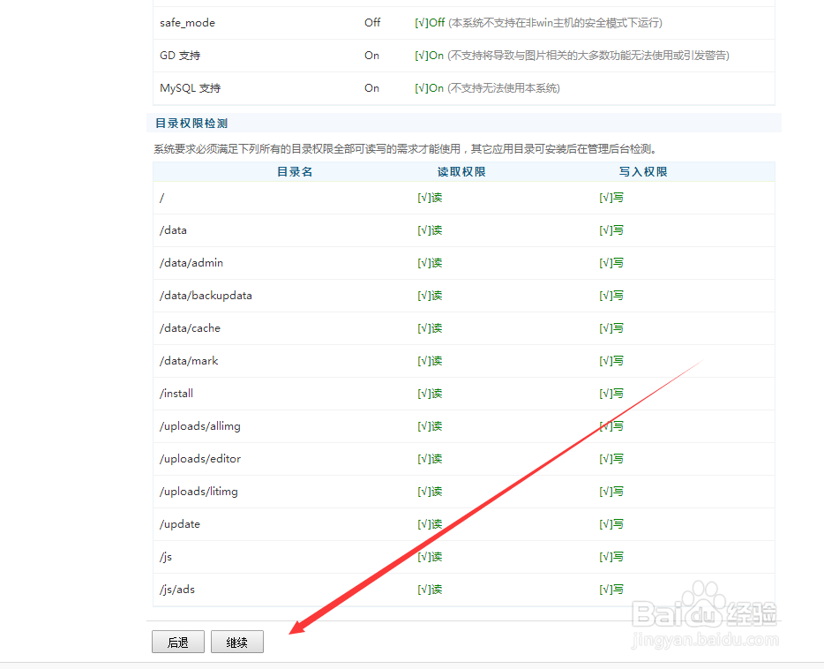
Task: Select the /js directory name
Action: pyautogui.click(x=166, y=557)
